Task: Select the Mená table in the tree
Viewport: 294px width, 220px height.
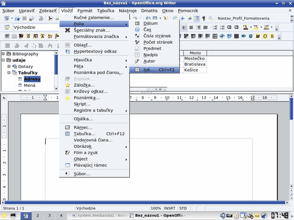Action: pyautogui.click(x=29, y=85)
